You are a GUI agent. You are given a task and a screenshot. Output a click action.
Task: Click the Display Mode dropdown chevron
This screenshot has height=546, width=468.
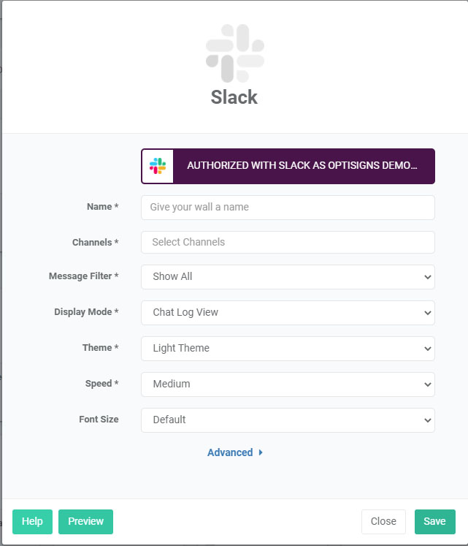428,313
